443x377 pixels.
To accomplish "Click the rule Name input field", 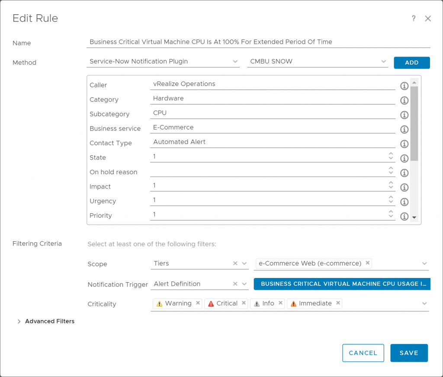I will click(x=258, y=42).
